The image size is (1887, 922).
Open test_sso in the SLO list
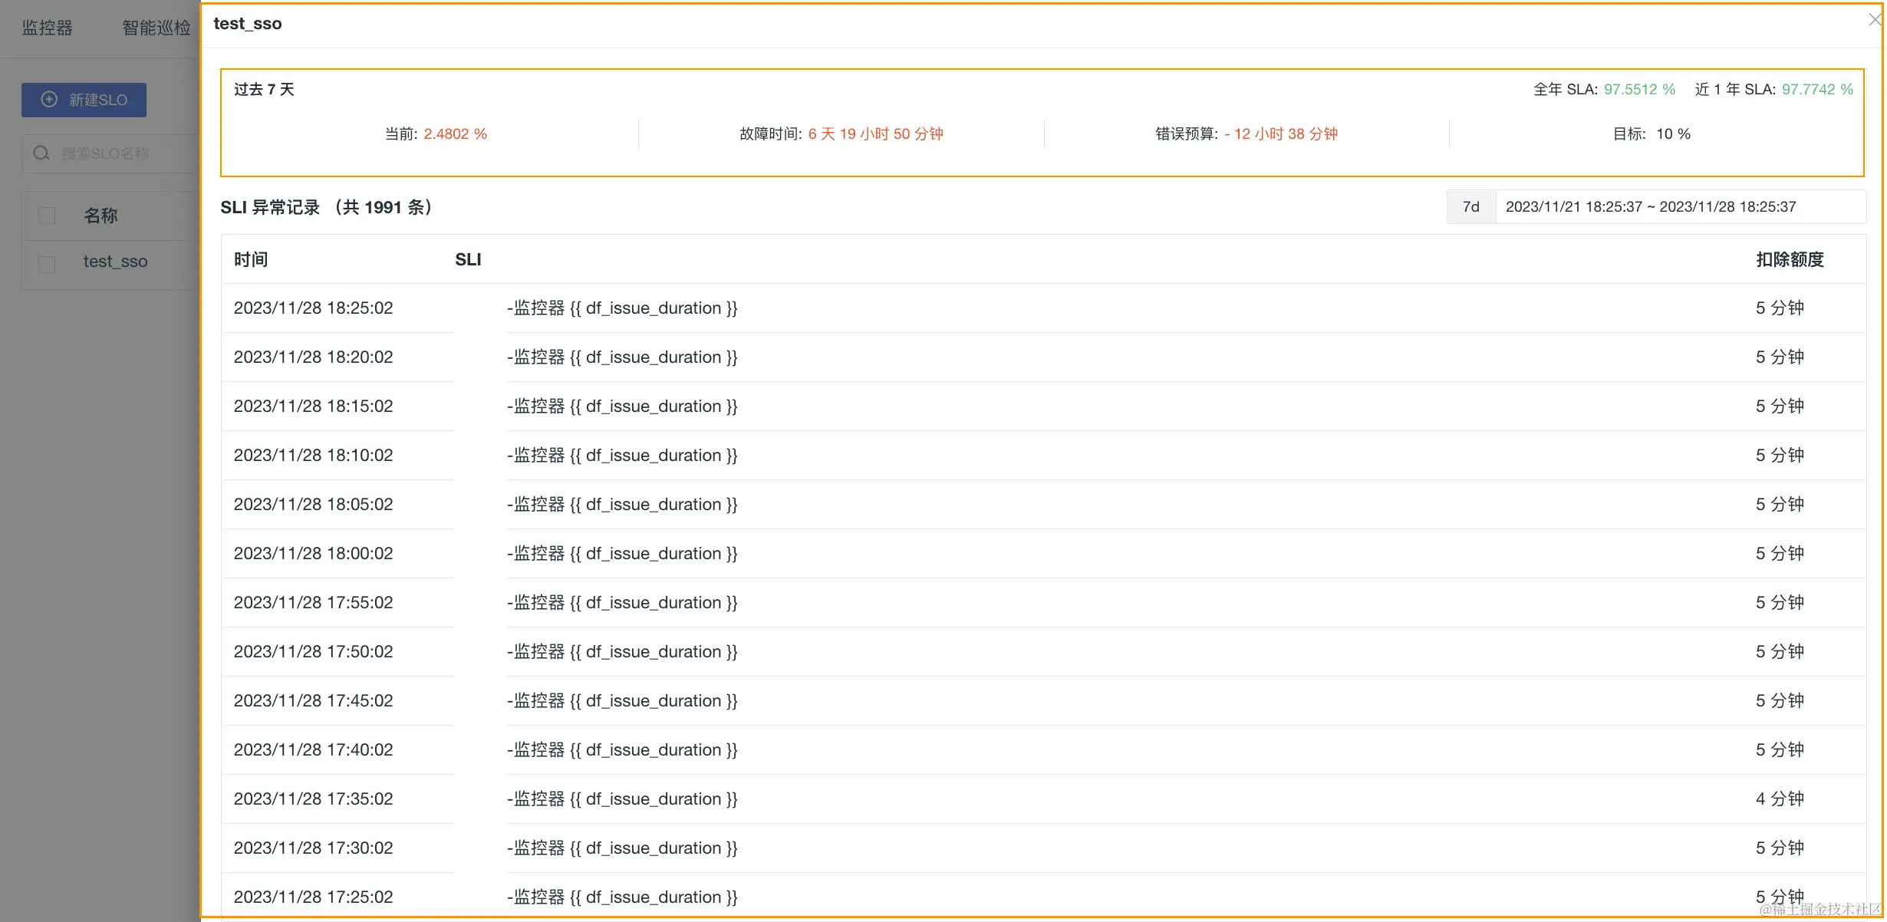point(115,262)
